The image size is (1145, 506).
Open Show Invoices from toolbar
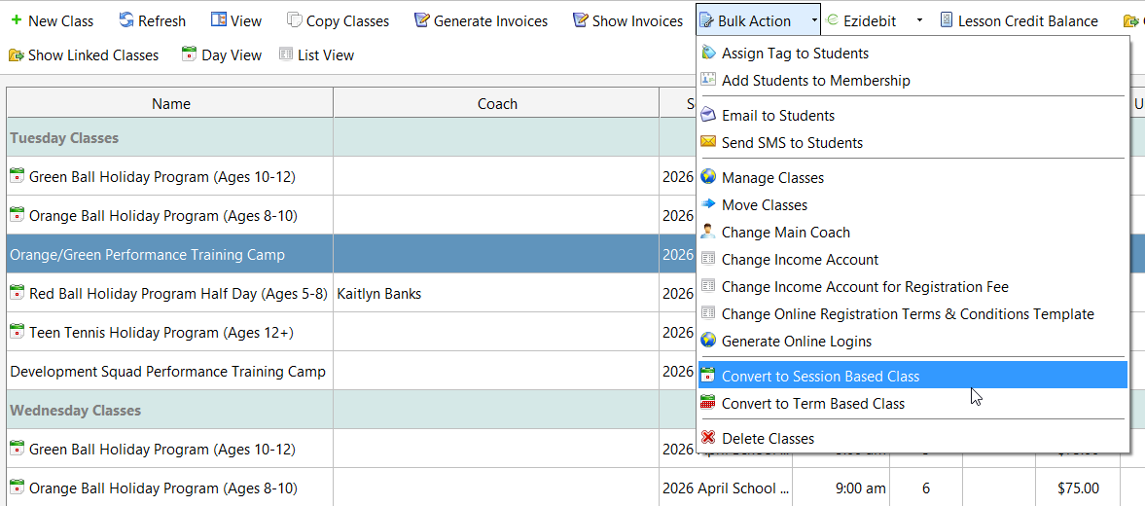627,20
